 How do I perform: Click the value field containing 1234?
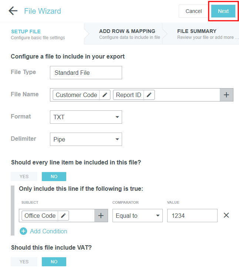tap(192, 216)
